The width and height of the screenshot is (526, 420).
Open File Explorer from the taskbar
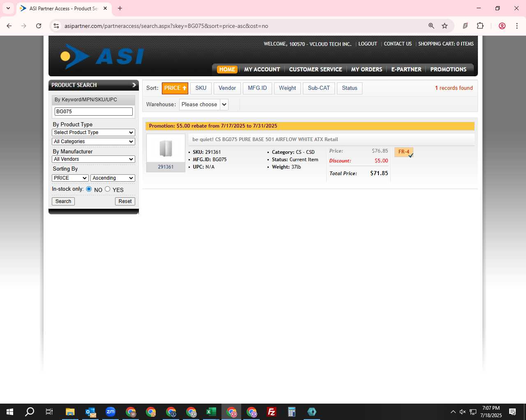point(70,412)
